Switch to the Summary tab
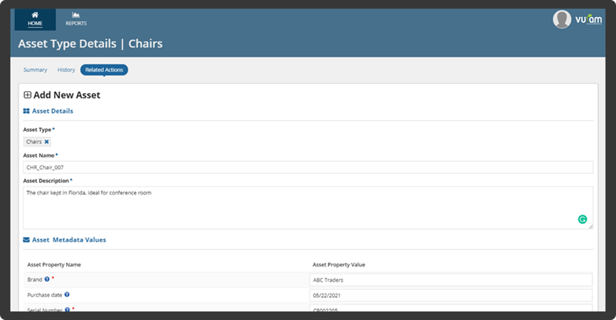 pos(35,69)
